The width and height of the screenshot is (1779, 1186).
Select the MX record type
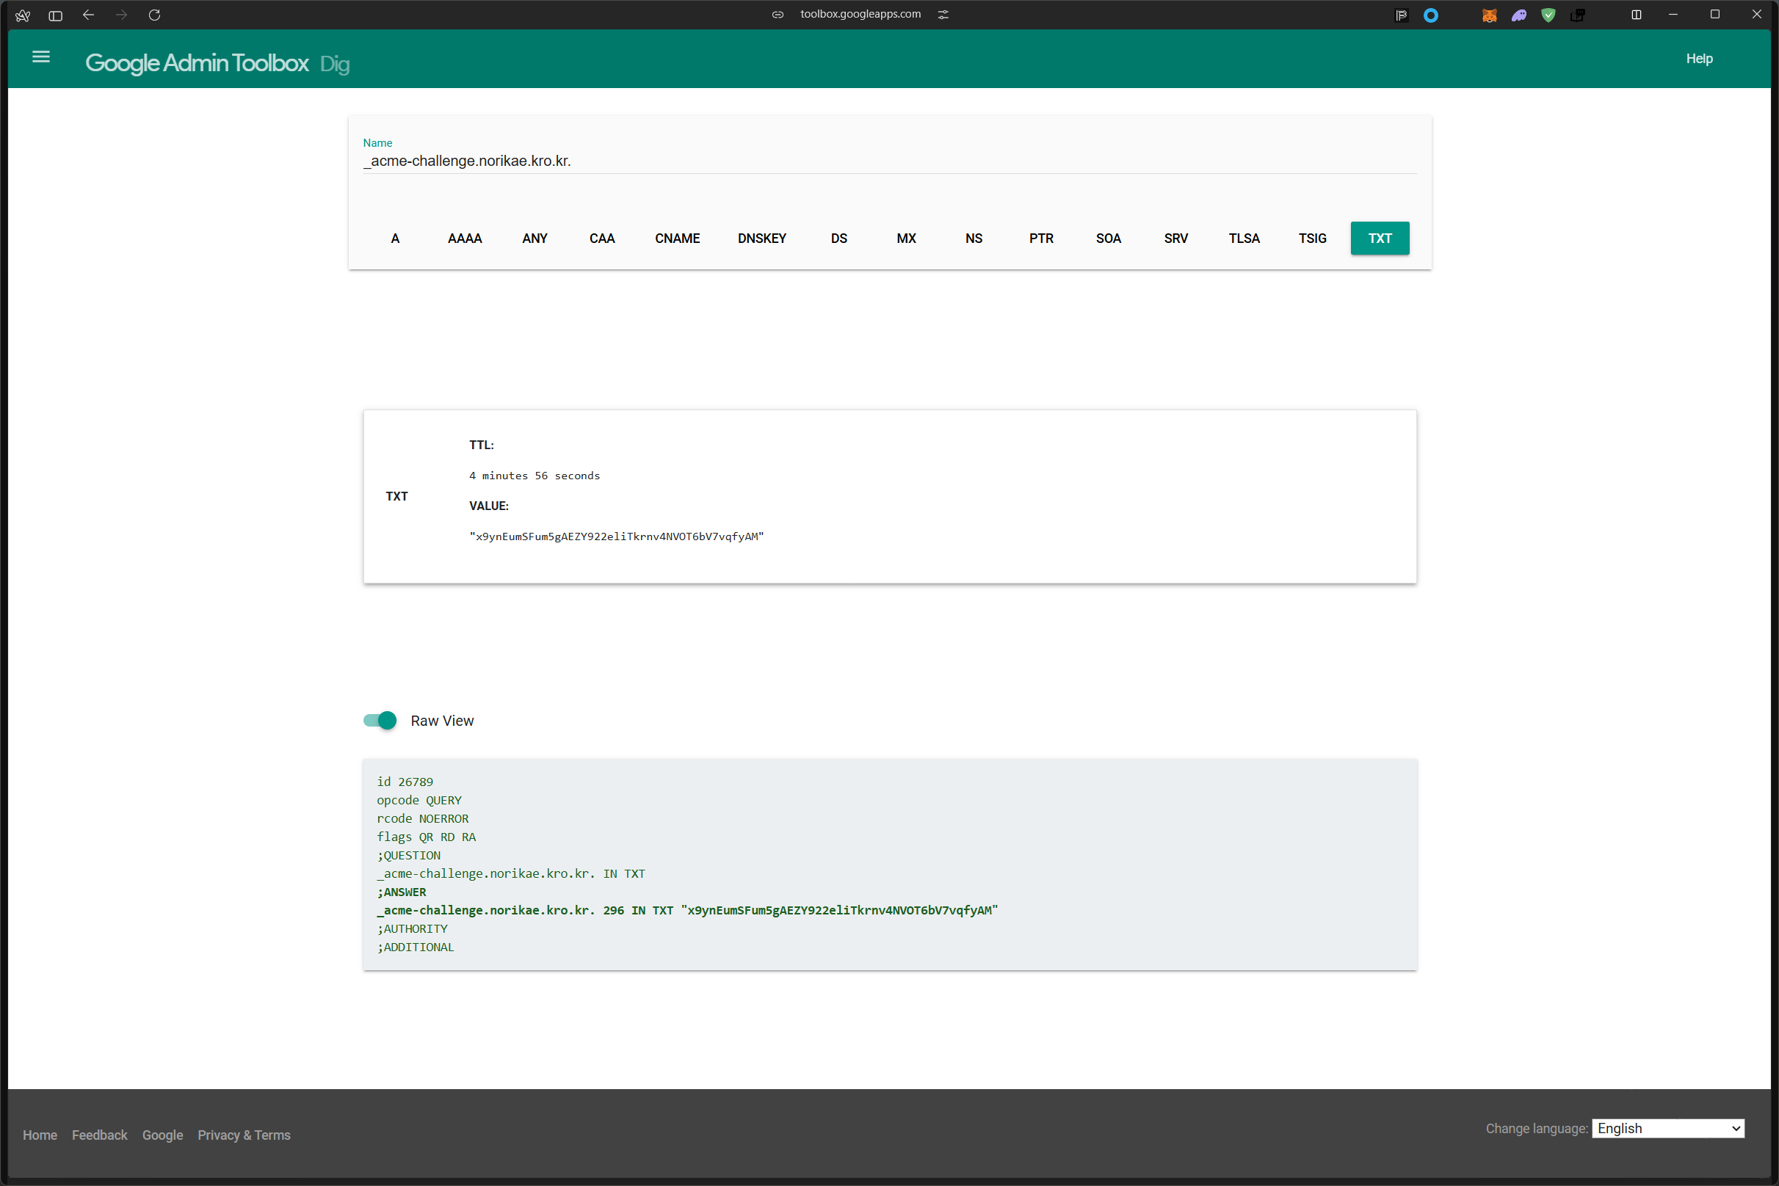906,239
